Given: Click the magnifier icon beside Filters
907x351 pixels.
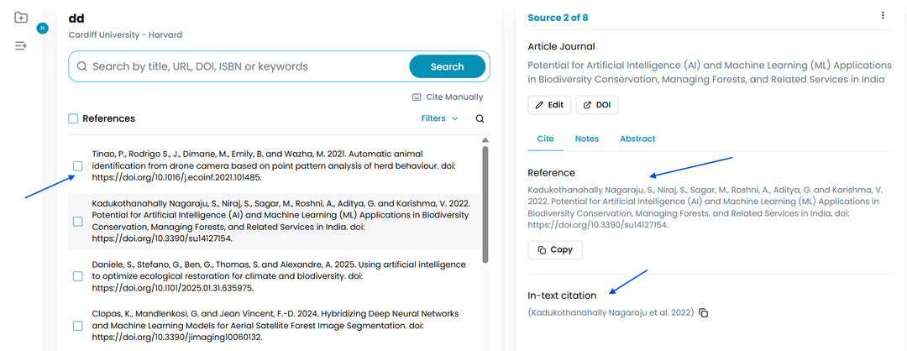Looking at the screenshot, I should [x=480, y=119].
